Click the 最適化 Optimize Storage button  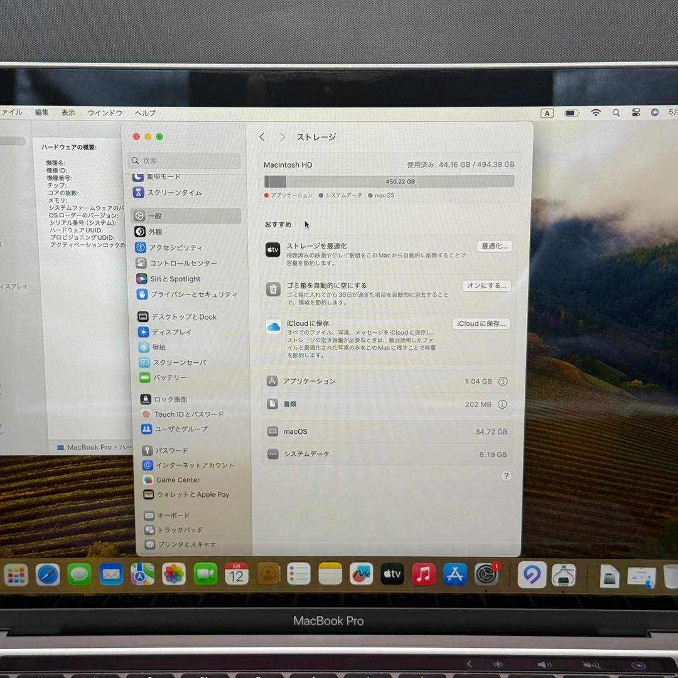click(x=495, y=246)
